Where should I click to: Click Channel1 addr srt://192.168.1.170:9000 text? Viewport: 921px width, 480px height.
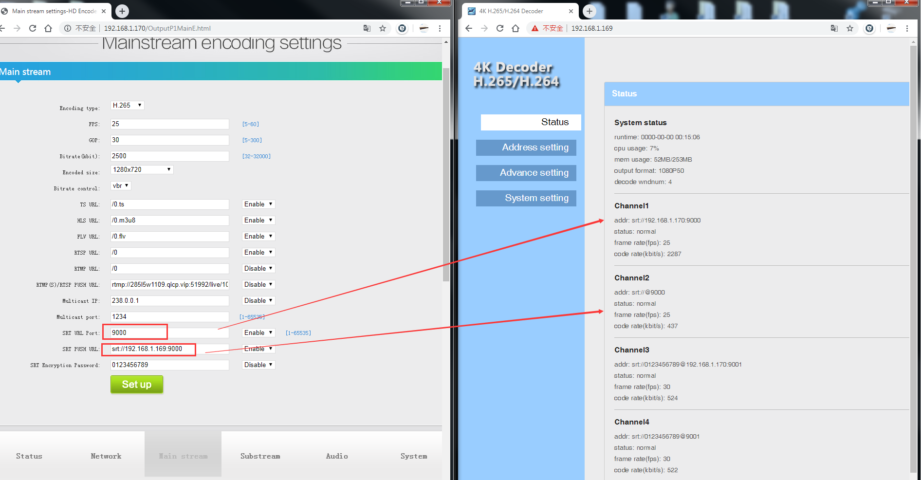pos(657,221)
